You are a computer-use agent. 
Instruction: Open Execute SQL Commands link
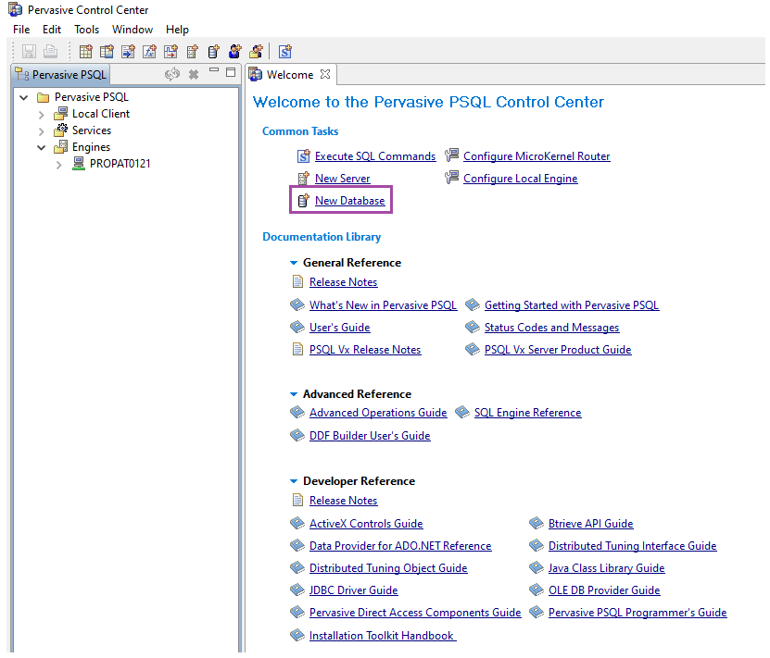point(375,156)
